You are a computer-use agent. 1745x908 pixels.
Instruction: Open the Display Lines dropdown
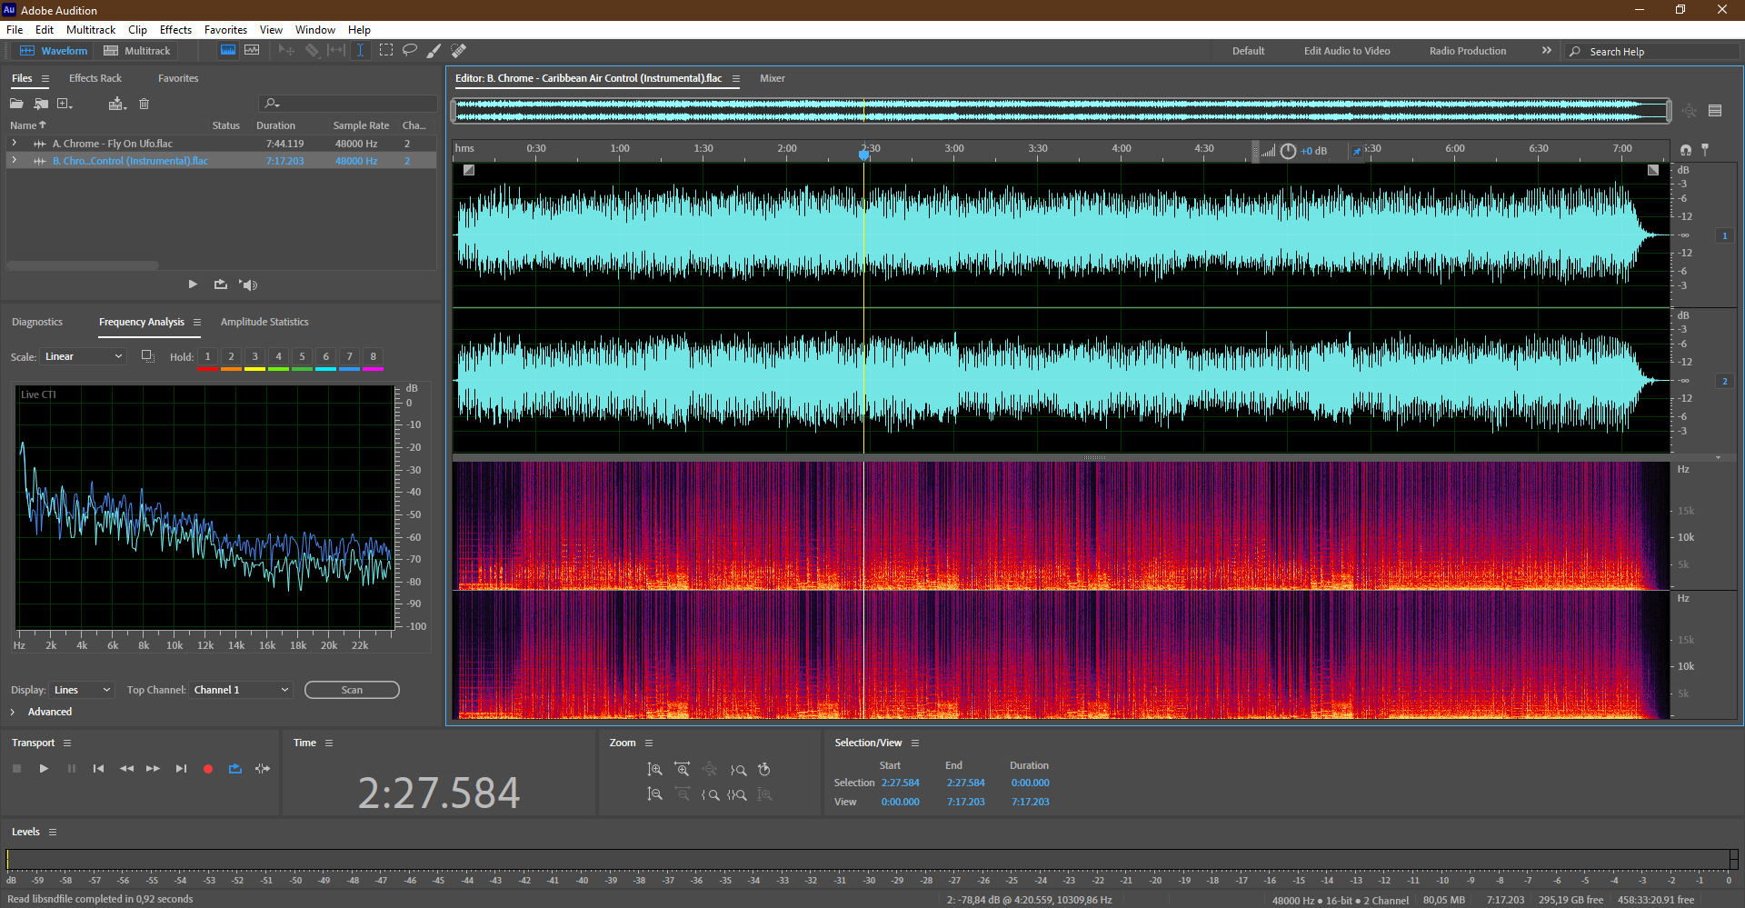(x=82, y=690)
